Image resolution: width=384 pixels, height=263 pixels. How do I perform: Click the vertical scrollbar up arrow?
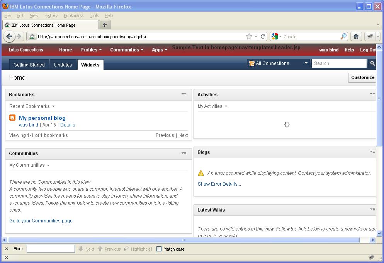coord(379,47)
